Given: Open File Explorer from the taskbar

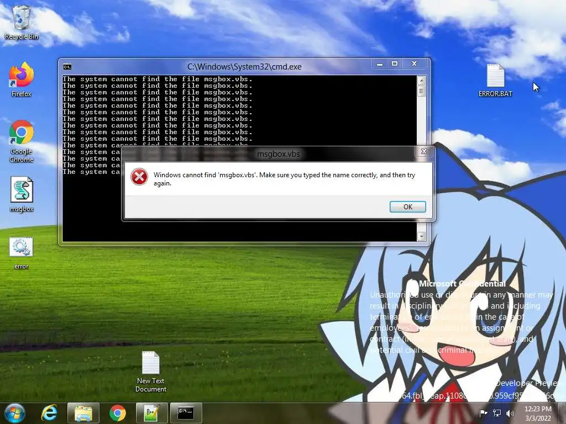Looking at the screenshot, I should 83,413.
